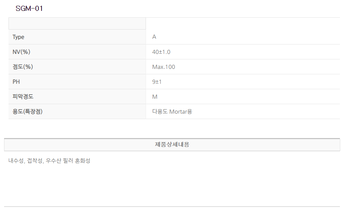Select the 피막경도 row label
Viewport: 344px width, 211px height.
click(23, 97)
